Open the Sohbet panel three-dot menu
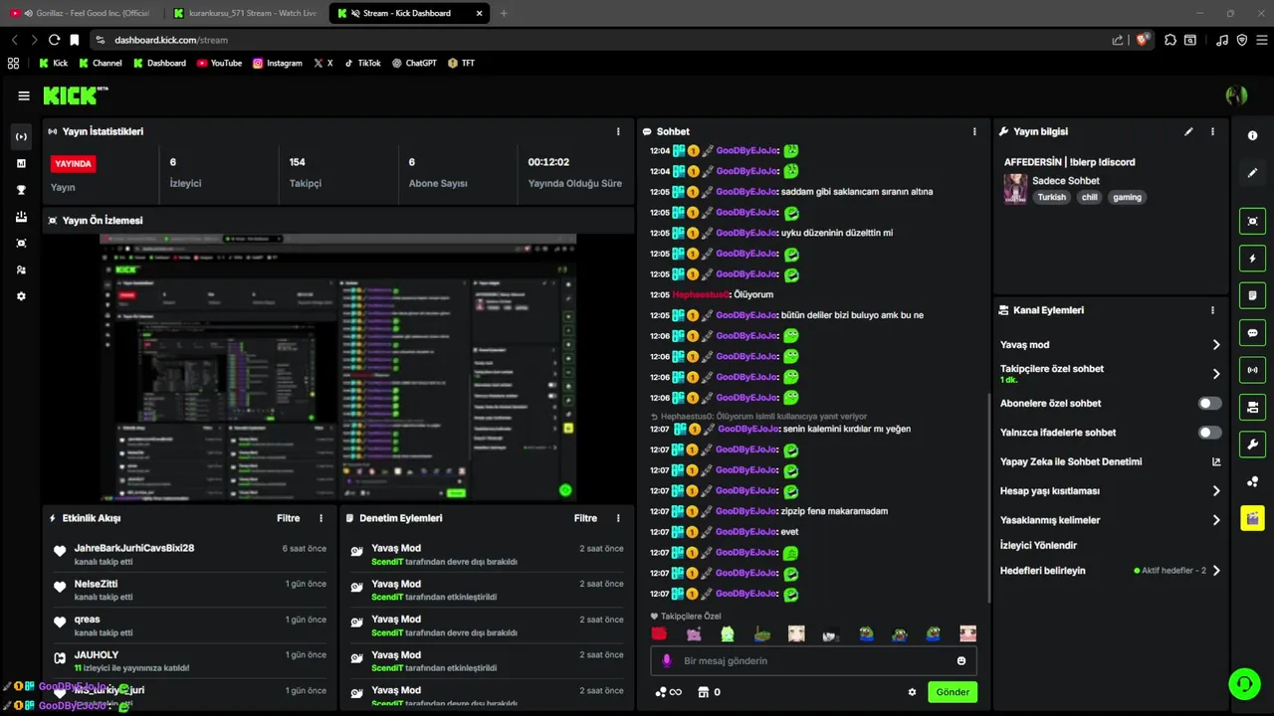This screenshot has height=716, width=1274. tap(974, 131)
